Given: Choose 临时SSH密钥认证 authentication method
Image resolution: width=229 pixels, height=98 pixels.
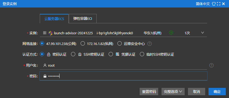Looking at the screenshot, I should [x=142, y=54].
